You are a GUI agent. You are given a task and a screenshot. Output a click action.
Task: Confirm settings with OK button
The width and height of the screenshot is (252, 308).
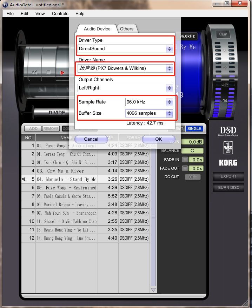click(158, 139)
